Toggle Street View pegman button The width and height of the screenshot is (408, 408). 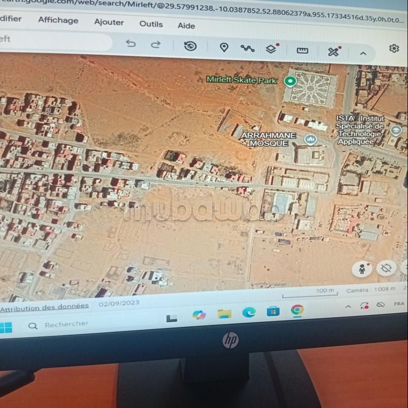(363, 269)
